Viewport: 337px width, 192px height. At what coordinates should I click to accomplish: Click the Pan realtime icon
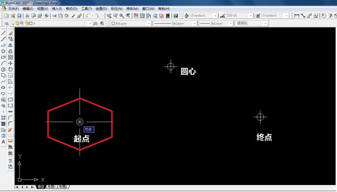(x=109, y=16)
